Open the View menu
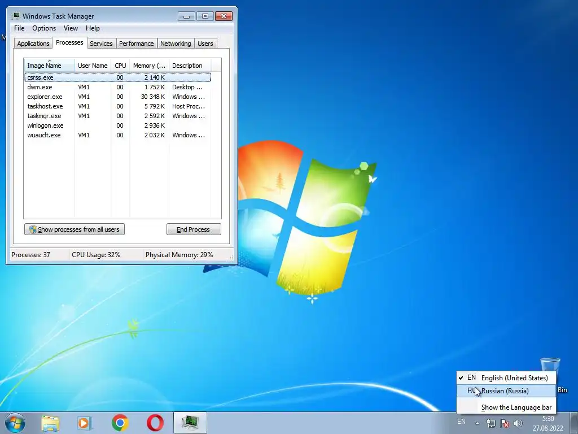Screen dimensions: 578x434 (71, 28)
